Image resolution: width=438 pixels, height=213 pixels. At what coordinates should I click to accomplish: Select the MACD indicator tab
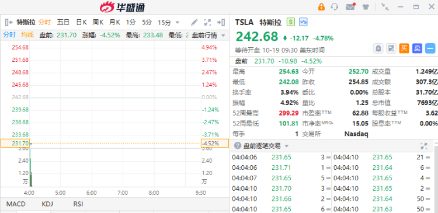click(x=16, y=204)
